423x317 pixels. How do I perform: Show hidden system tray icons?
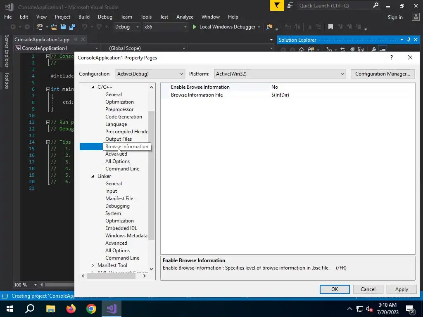[x=349, y=309]
